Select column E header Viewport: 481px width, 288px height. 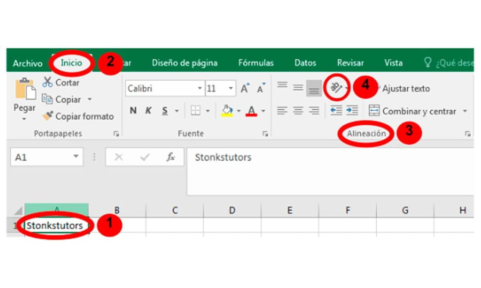(289, 210)
